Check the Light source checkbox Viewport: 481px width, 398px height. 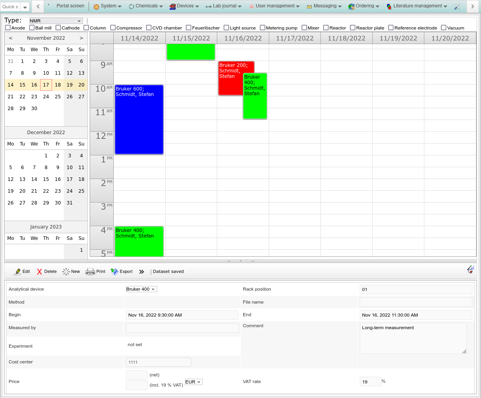coord(226,28)
